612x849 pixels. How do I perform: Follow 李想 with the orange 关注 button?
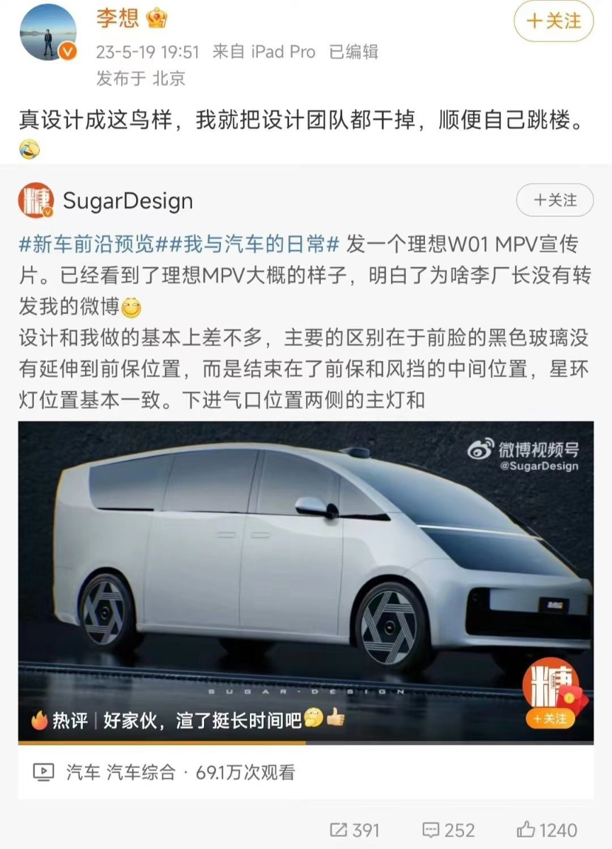pyautogui.click(x=553, y=21)
